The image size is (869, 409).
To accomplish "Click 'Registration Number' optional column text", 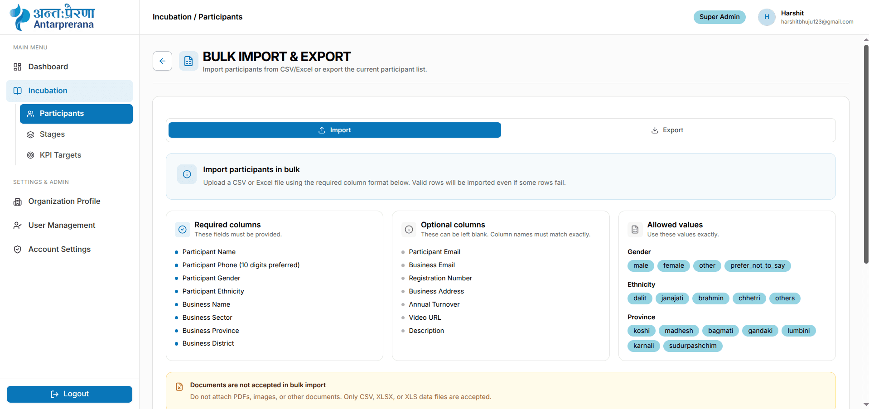I will pos(440,279).
